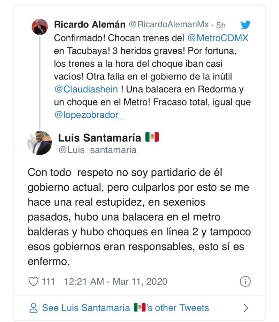Screen dimensions: 279x322
Task: Open the tweet info circle icon
Action: 245,281
